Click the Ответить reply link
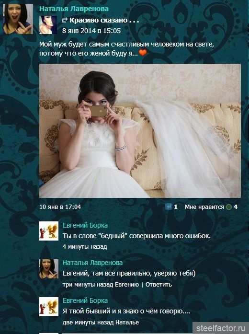Screen dimensions: 249x334 click(158, 285)
